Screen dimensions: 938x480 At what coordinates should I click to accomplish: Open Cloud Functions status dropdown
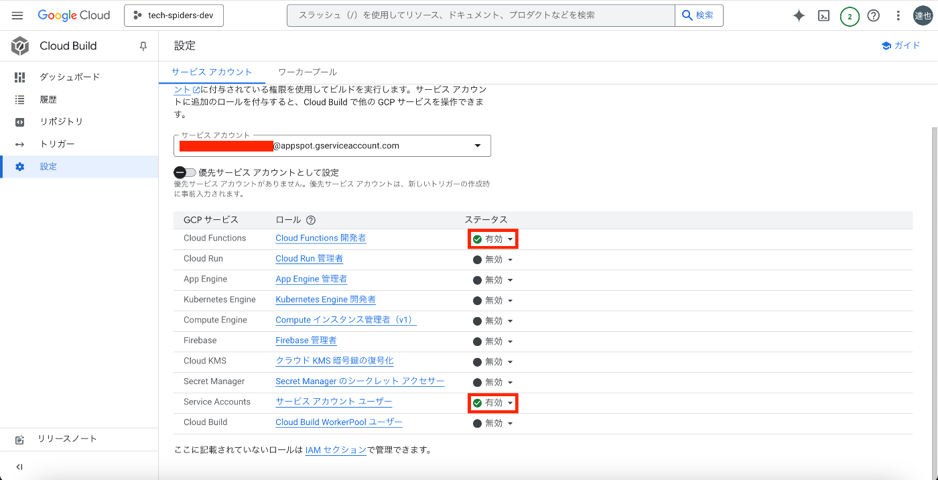[x=493, y=239]
